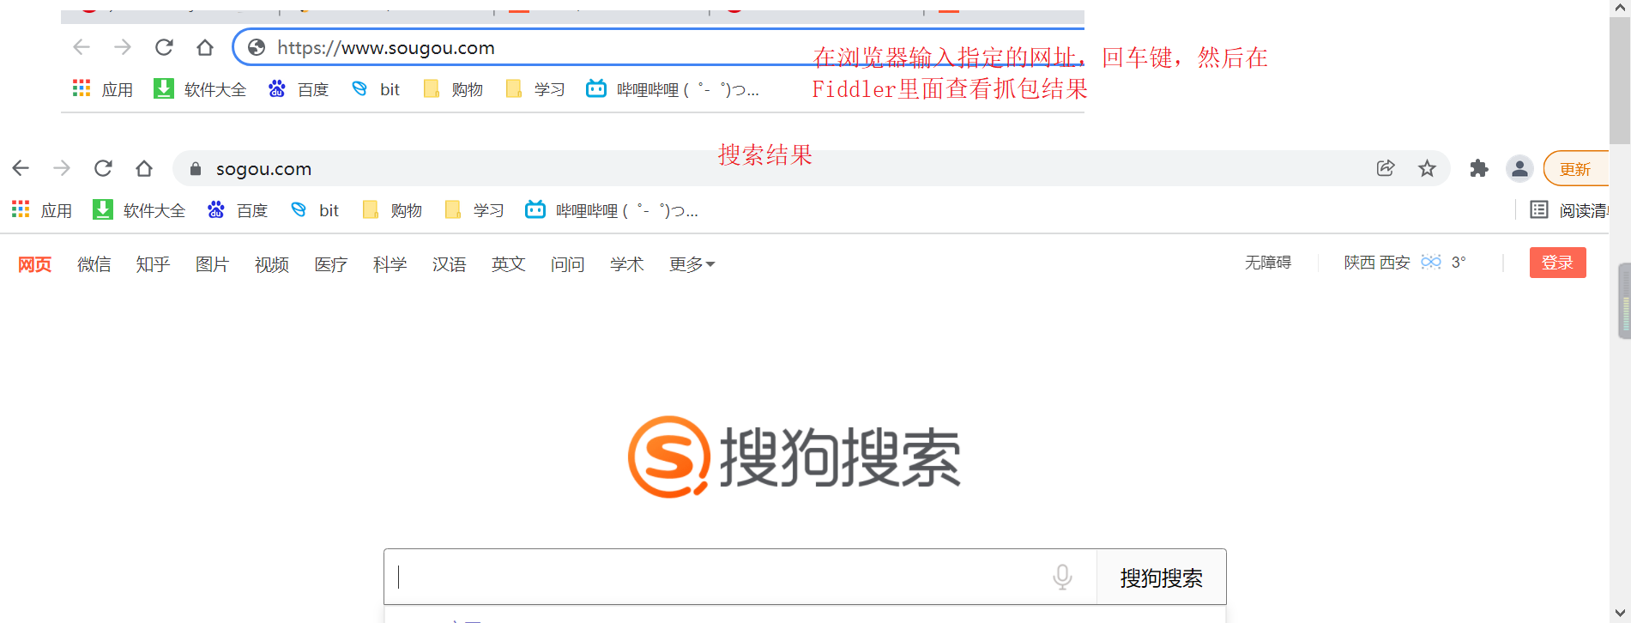1631x623 pixels.
Task: Open 应用 apps in upper bookmarks bar
Action: 102,89
